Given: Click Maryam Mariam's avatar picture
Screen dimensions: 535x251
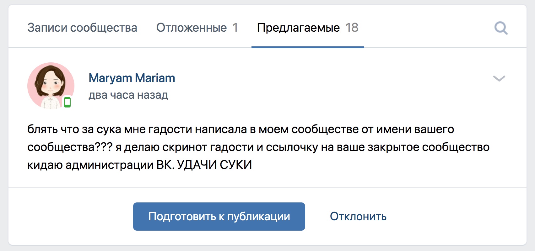Looking at the screenshot, I should (x=51, y=86).
